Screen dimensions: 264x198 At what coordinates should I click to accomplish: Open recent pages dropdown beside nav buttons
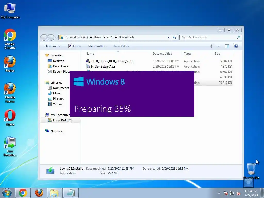click(x=56, y=38)
